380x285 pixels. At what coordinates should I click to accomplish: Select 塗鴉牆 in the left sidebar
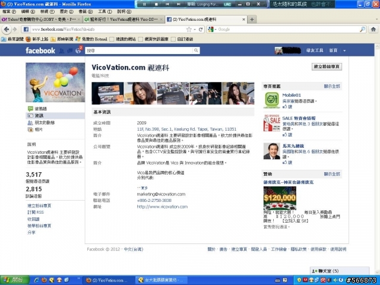click(x=41, y=109)
